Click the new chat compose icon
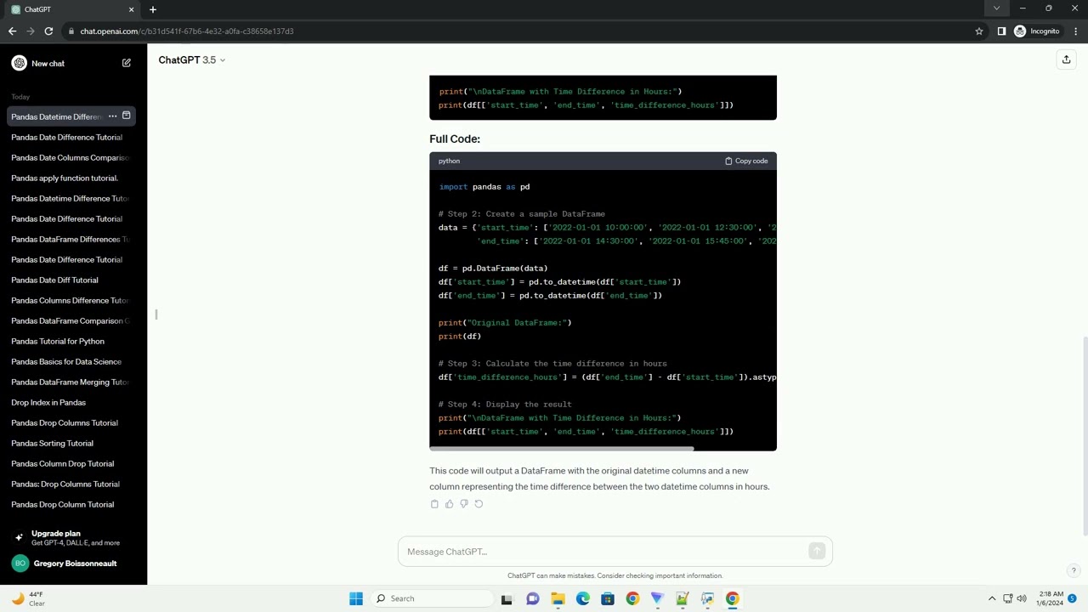The width and height of the screenshot is (1088, 612). 127,63
